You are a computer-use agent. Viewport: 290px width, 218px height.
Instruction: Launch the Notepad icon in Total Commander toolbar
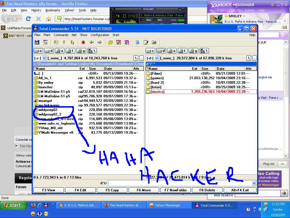click(x=146, y=43)
